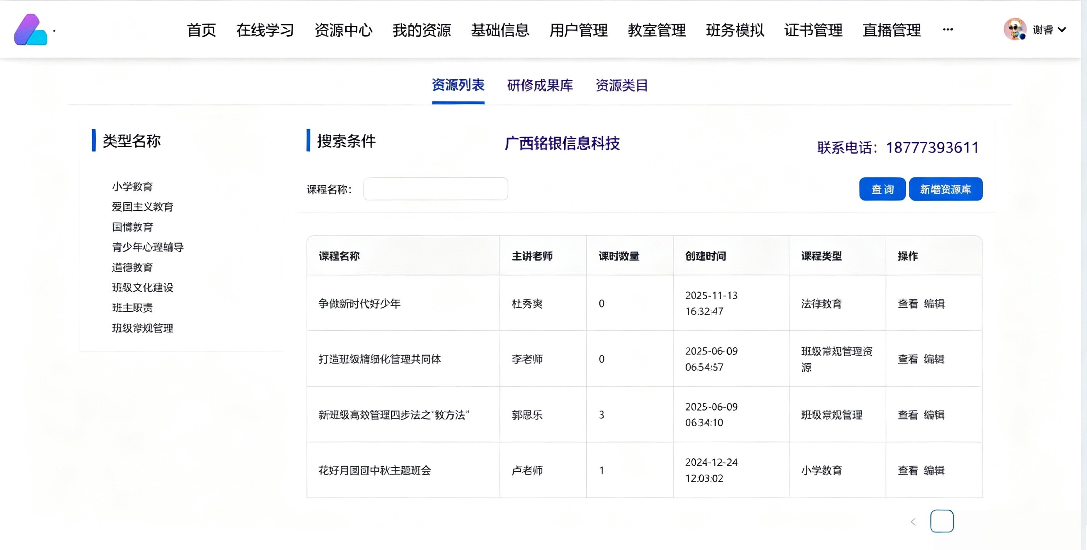Select 国情教育 in the type list

click(x=132, y=227)
